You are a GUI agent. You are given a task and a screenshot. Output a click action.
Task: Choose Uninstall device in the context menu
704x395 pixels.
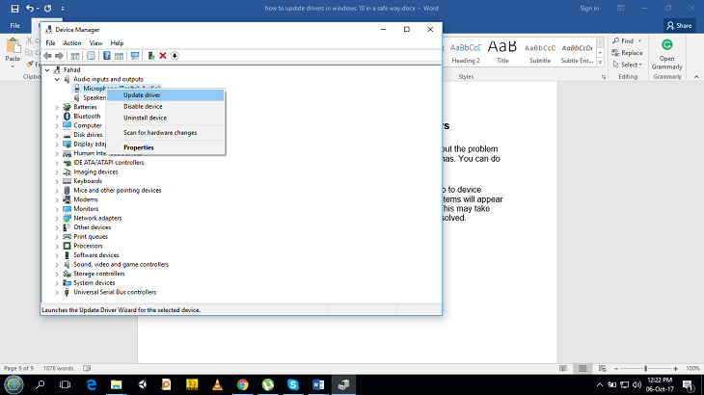click(x=165, y=118)
